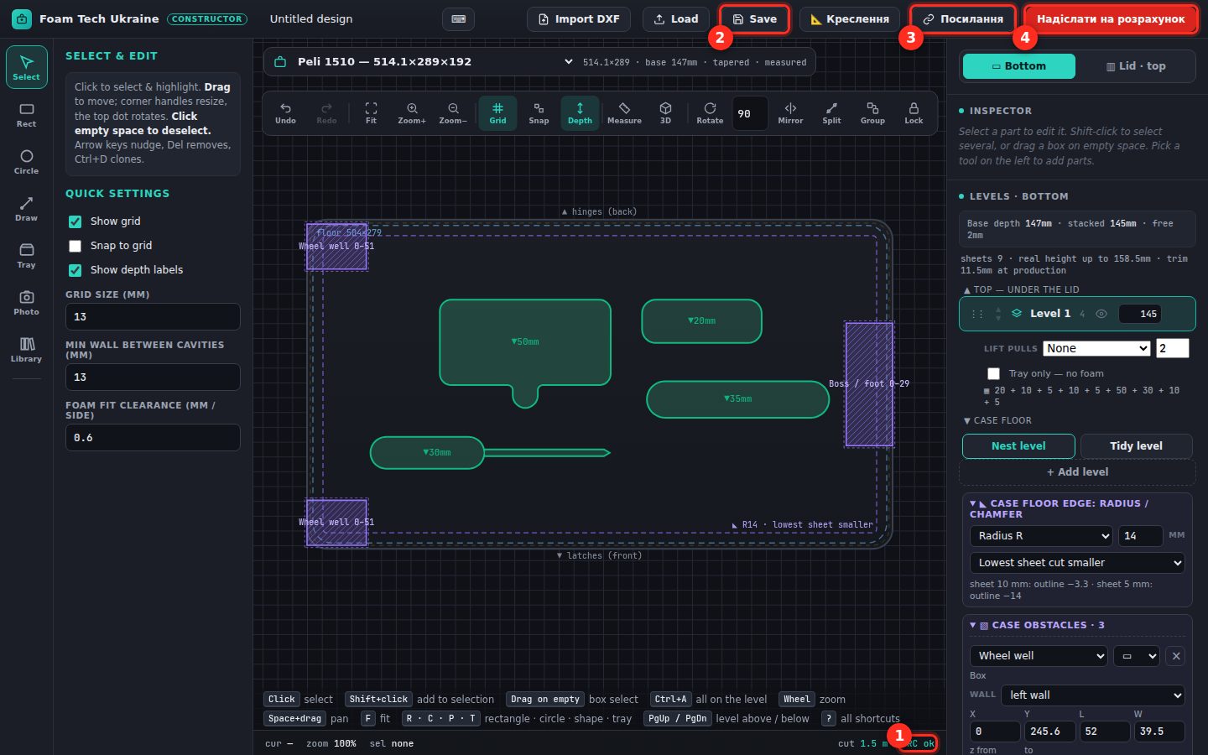Screen dimensions: 1208x755
Task: Remove the Wheel well obstacle
Action: coord(1176,656)
